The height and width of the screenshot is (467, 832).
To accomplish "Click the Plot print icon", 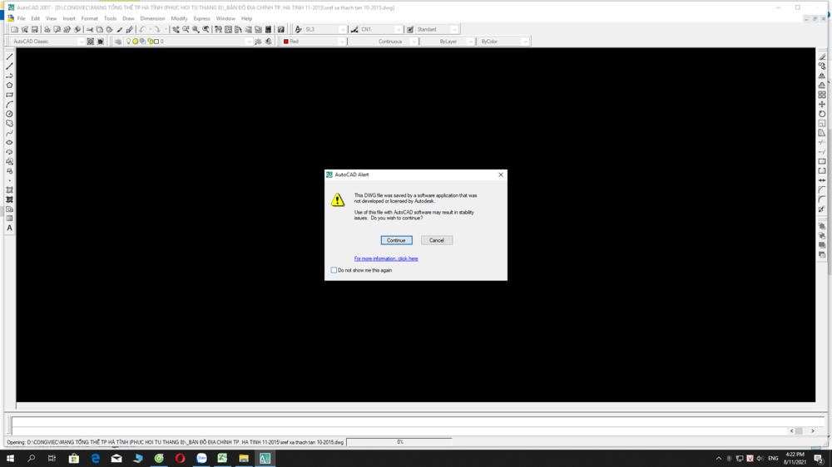I will pyautogui.click(x=47, y=30).
